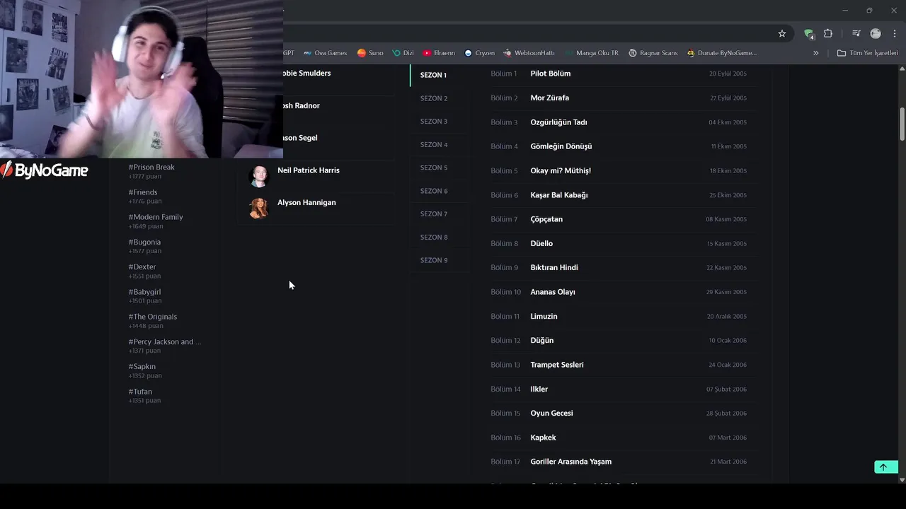This screenshot has height=509, width=906.
Task: Open episode Okay mi? Müthiş!
Action: [560, 170]
